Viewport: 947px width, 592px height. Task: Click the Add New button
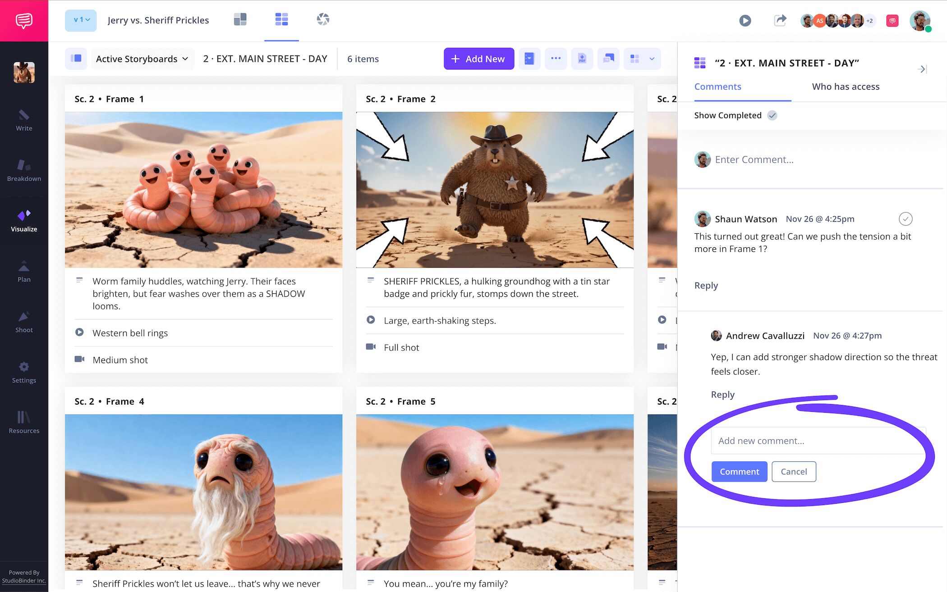[478, 59]
